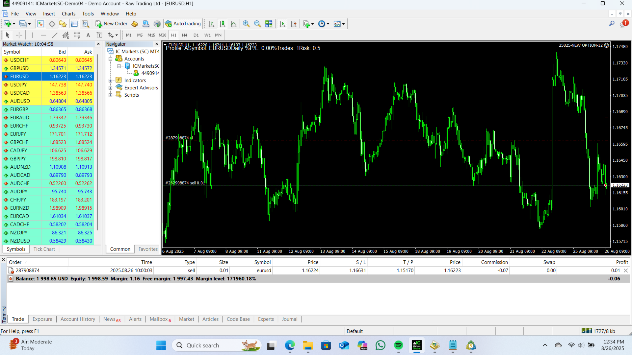This screenshot has height=355, width=632.
Task: Collapse the Accounts tree in Navigator
Action: click(111, 59)
